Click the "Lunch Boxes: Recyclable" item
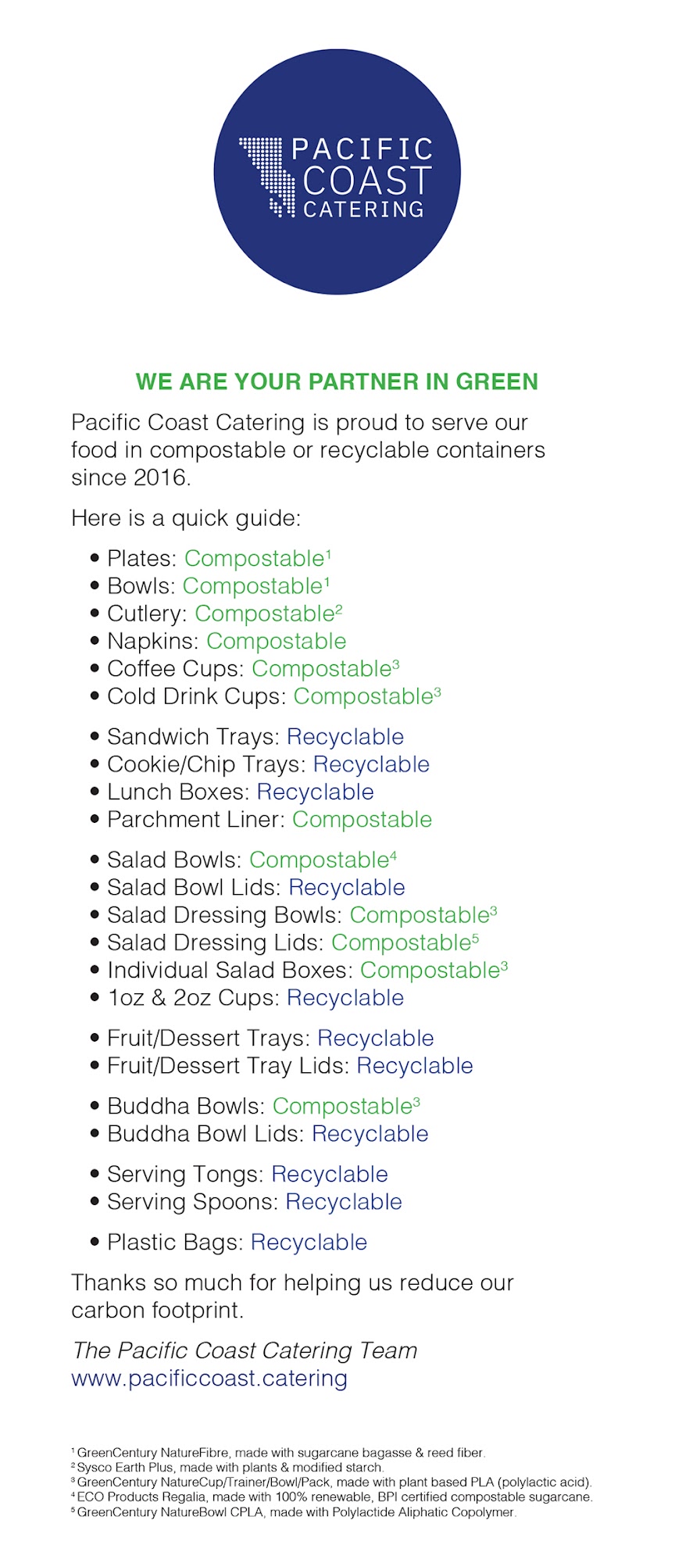Image resolution: width=675 pixels, height=1563 pixels. tap(241, 792)
